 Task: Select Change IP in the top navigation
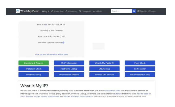pyautogui.click(x=85, y=11)
